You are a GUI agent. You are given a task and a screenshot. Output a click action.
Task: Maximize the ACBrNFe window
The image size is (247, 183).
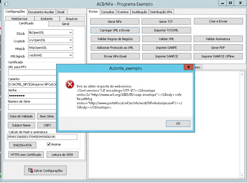(230, 3)
